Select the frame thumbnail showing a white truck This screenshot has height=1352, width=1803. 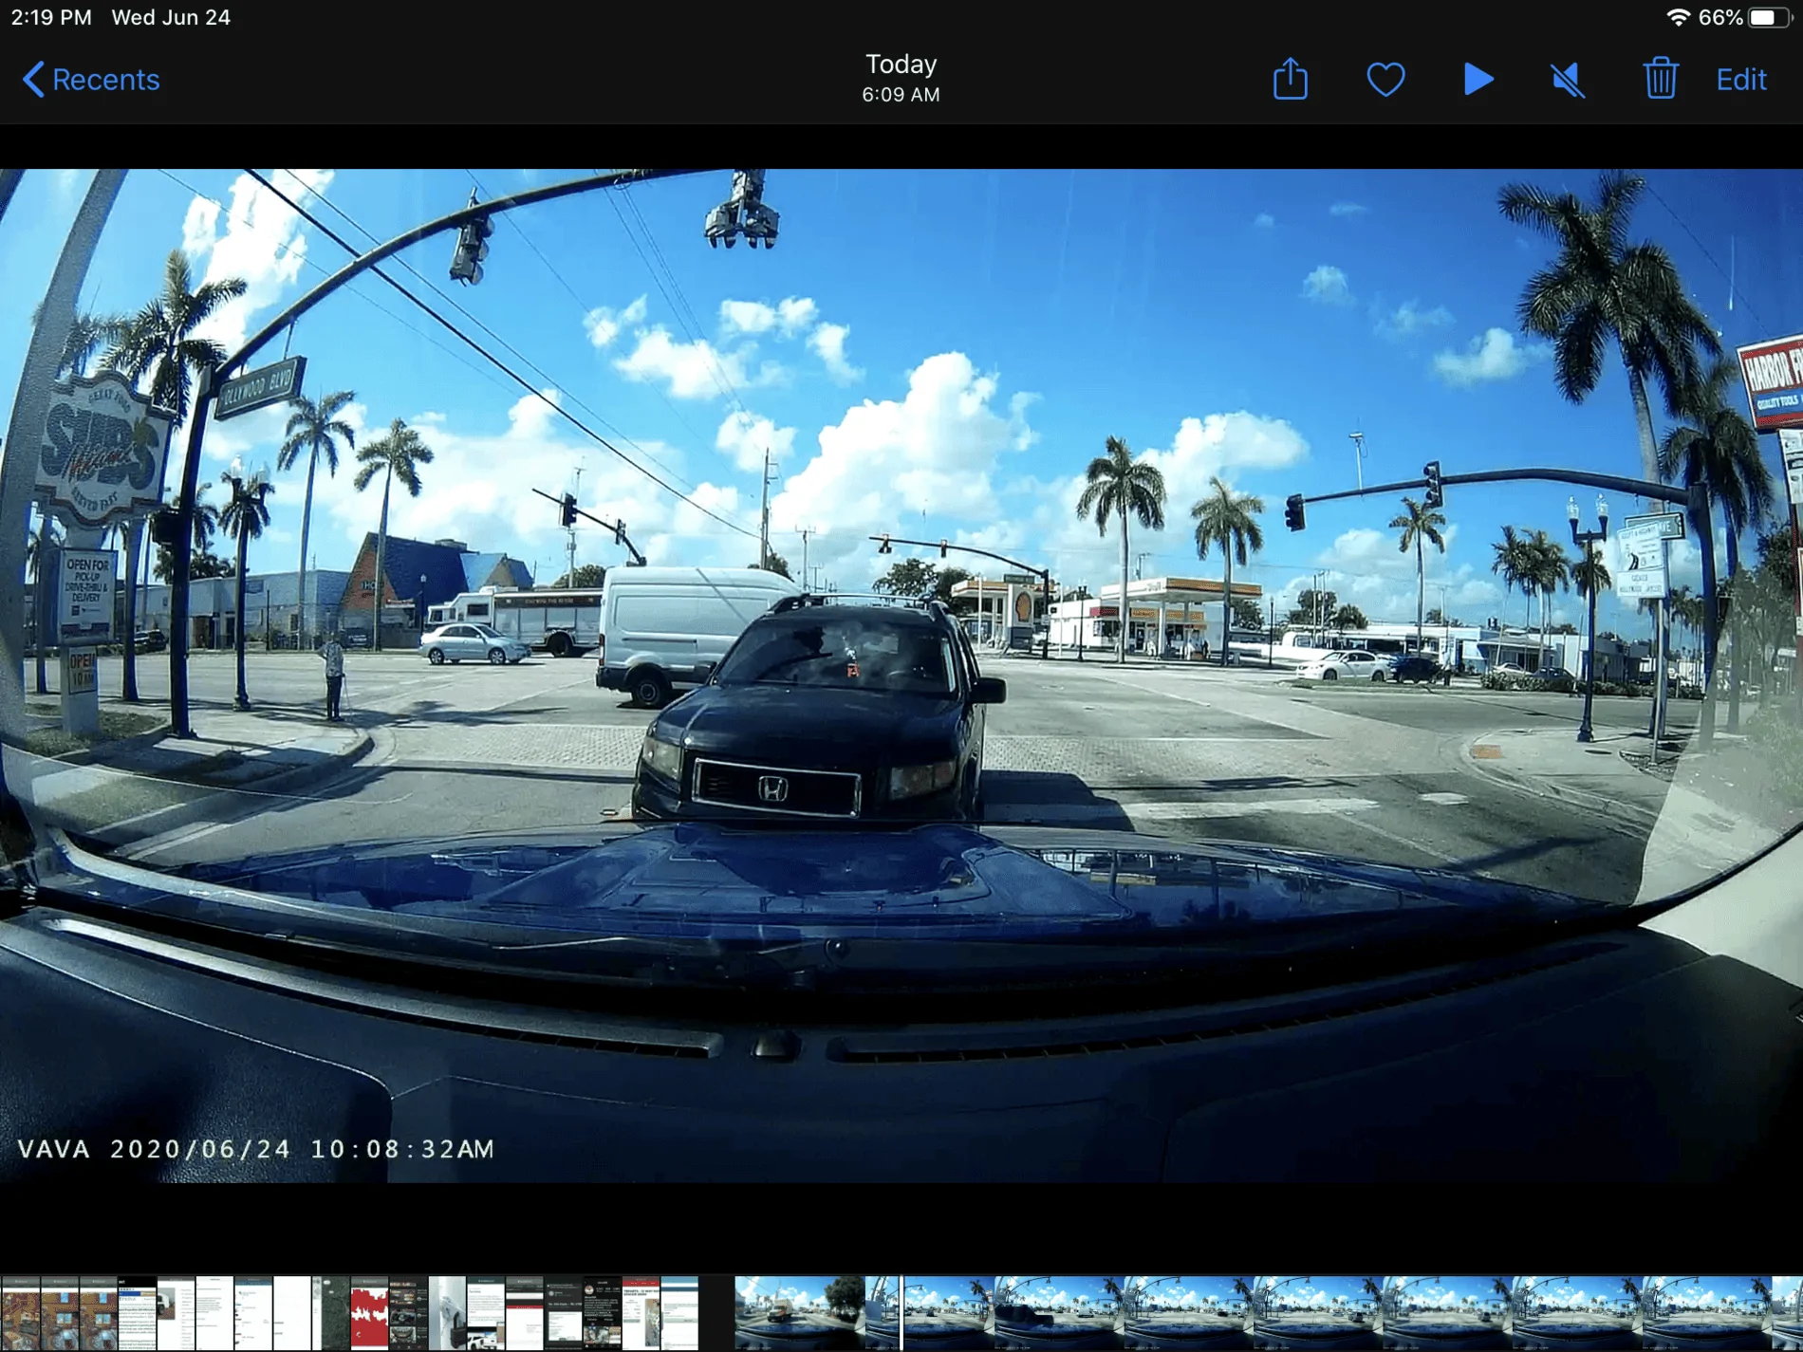(x=800, y=1313)
